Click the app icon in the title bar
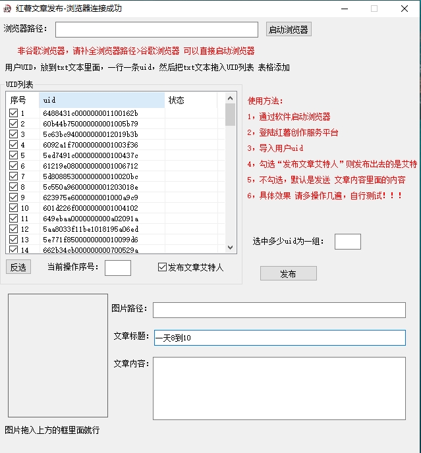421x453 pixels. pyautogui.click(x=7, y=9)
